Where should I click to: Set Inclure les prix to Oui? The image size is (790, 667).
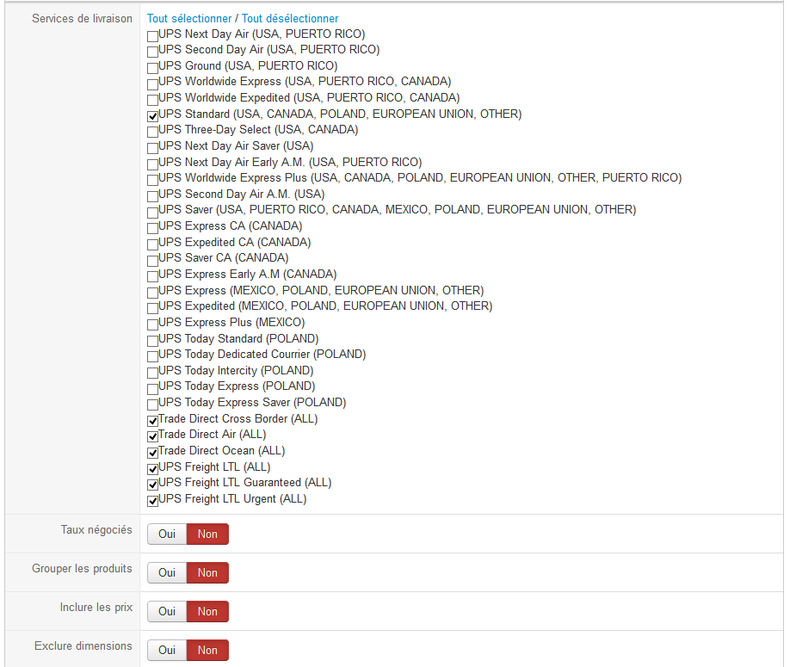click(x=167, y=612)
